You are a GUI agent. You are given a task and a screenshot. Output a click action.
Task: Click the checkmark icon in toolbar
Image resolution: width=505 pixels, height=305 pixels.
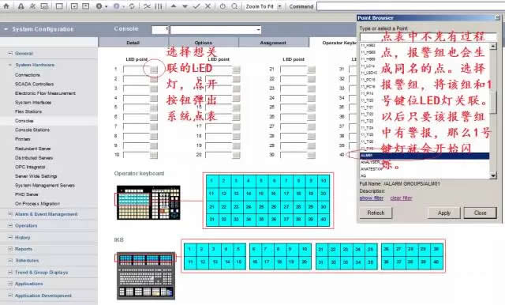(196, 6)
